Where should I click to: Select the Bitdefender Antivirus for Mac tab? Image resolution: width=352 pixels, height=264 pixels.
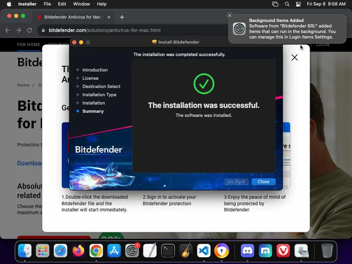(73, 17)
